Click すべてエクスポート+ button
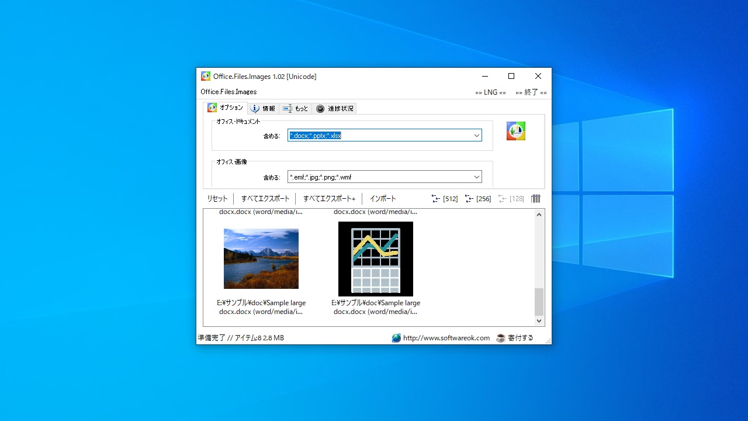The height and width of the screenshot is (421, 748). click(329, 199)
